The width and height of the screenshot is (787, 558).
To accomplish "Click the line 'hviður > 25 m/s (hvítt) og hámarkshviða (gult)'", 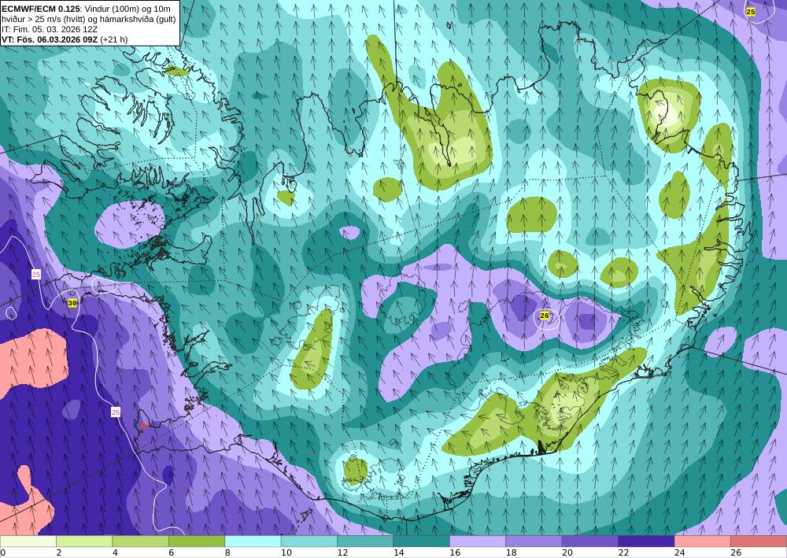I will click(x=88, y=19).
